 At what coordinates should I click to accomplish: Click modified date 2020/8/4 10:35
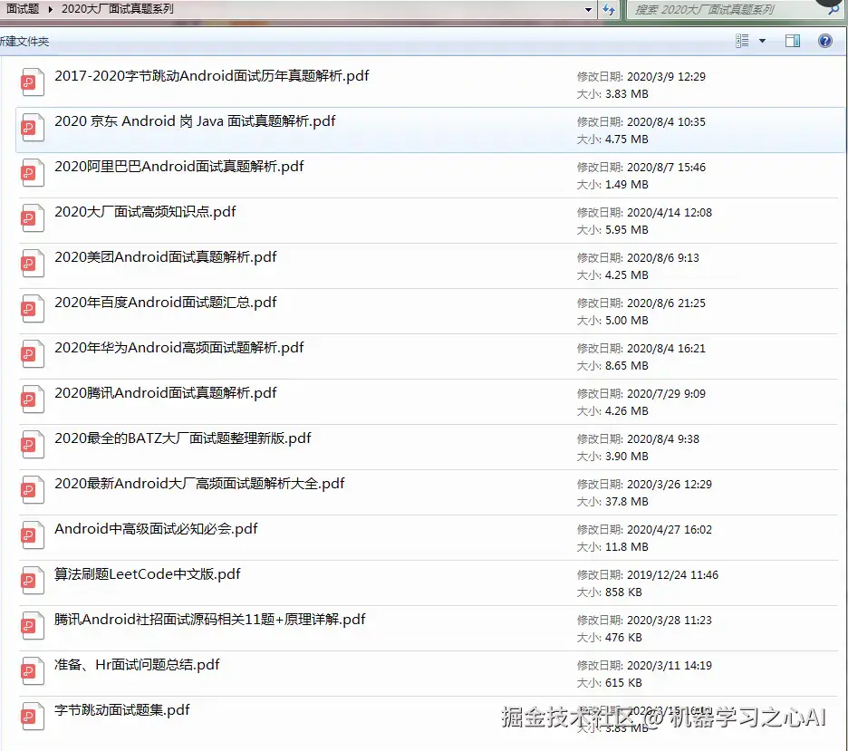[666, 122]
